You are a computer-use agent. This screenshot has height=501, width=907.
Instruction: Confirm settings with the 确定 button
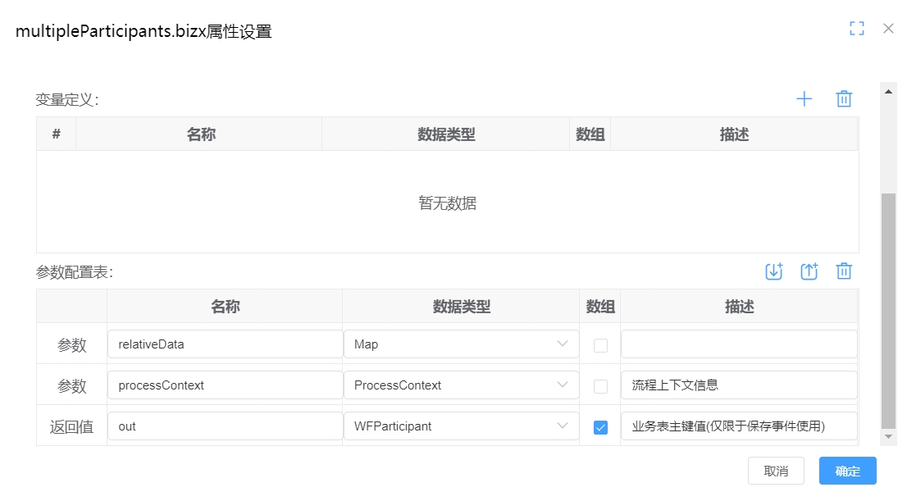click(846, 471)
